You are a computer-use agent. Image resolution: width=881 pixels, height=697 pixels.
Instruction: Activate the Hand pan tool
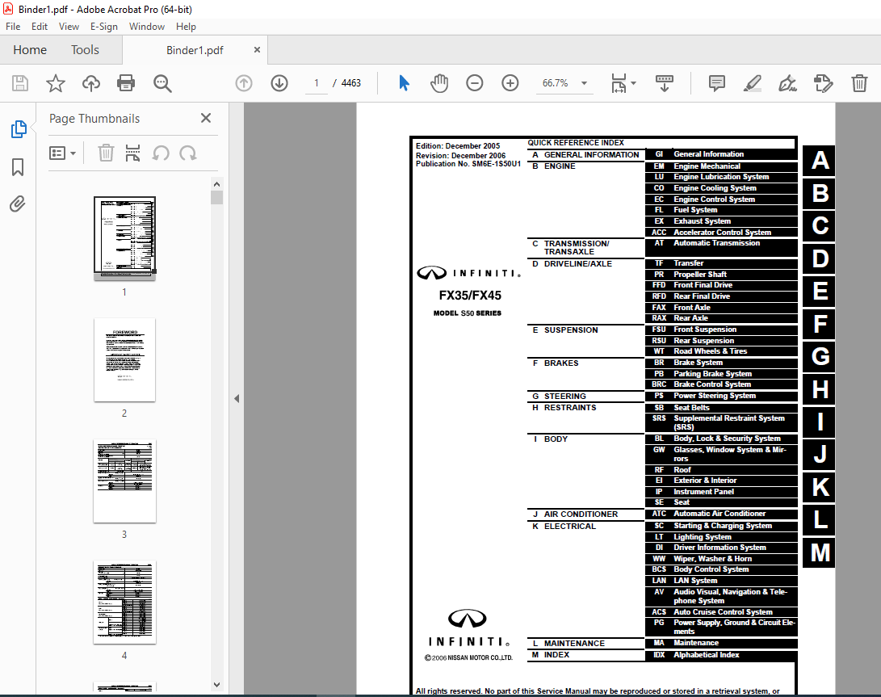(439, 83)
